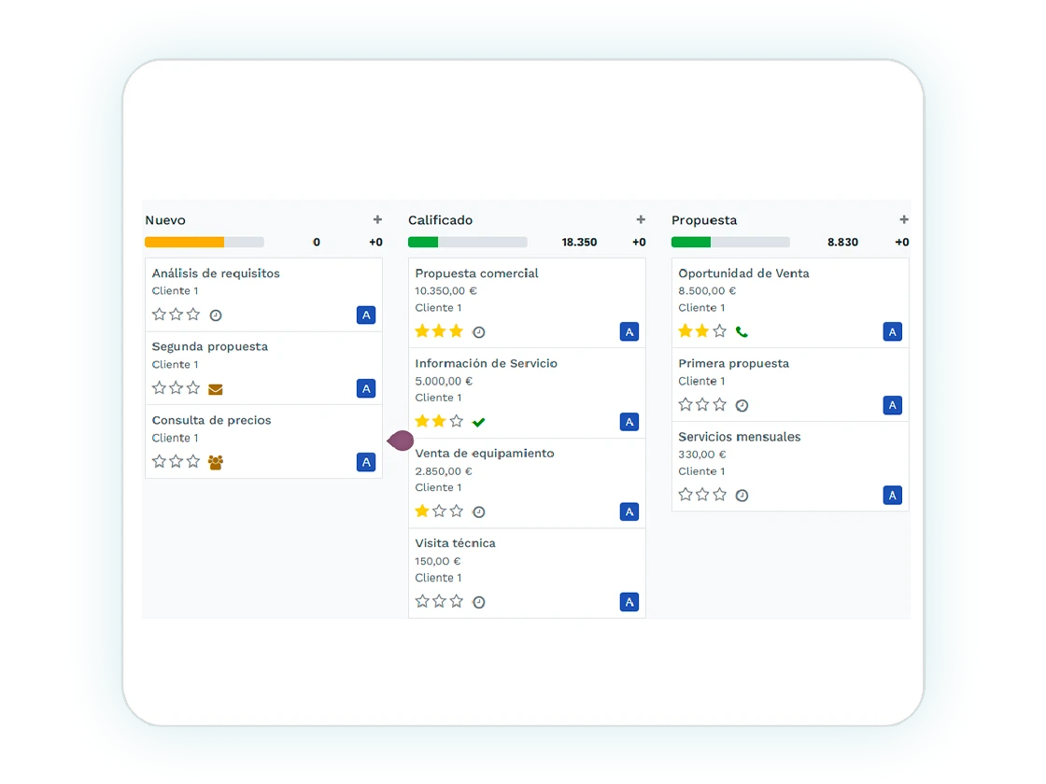1046x784 pixels.
Task: Open the email activity icon on Segunda propuesta
Action: click(x=216, y=389)
